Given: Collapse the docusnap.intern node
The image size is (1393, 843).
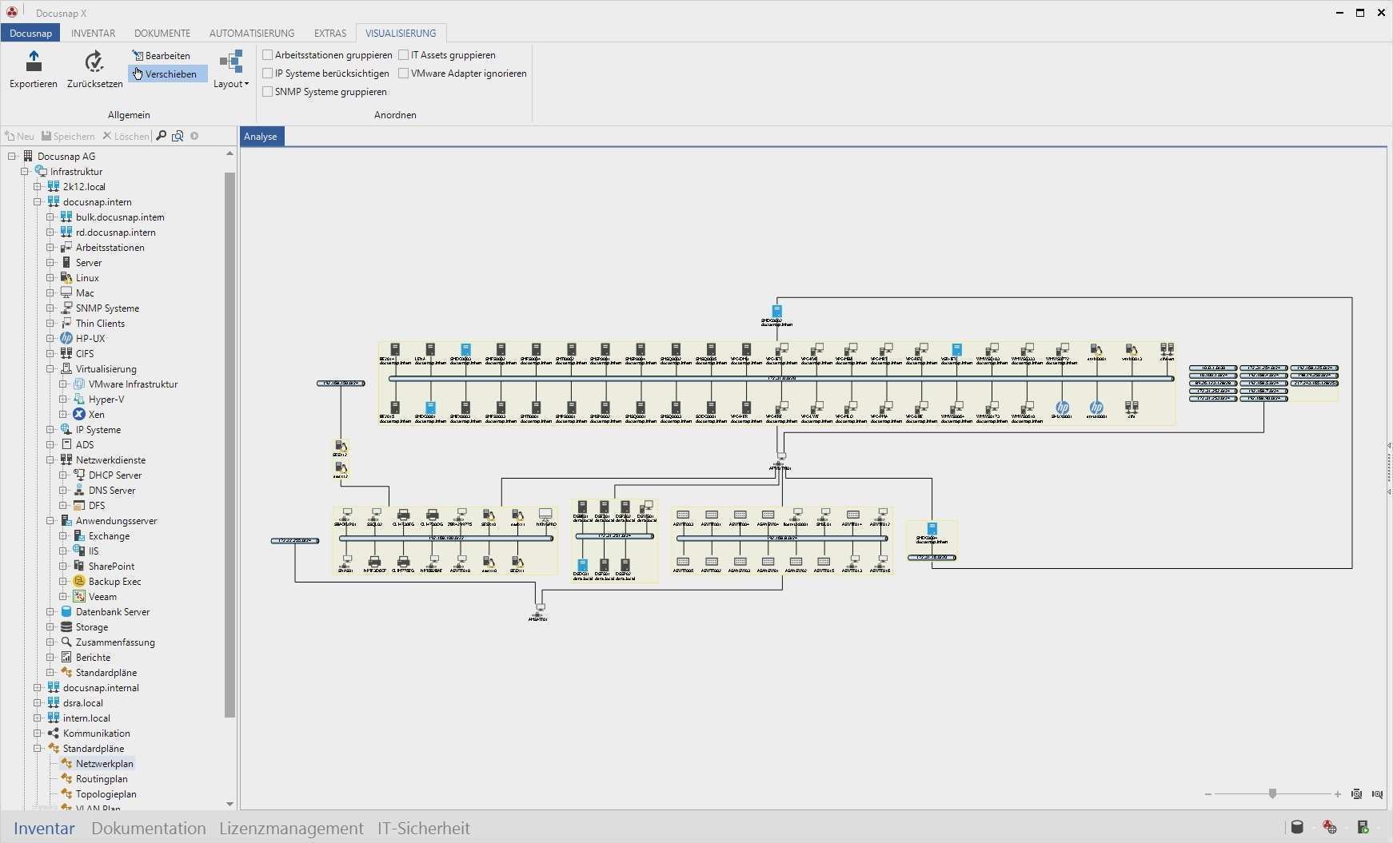Looking at the screenshot, I should (38, 201).
